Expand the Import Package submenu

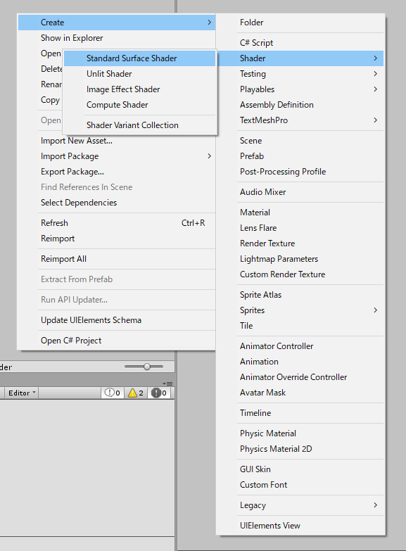click(117, 156)
